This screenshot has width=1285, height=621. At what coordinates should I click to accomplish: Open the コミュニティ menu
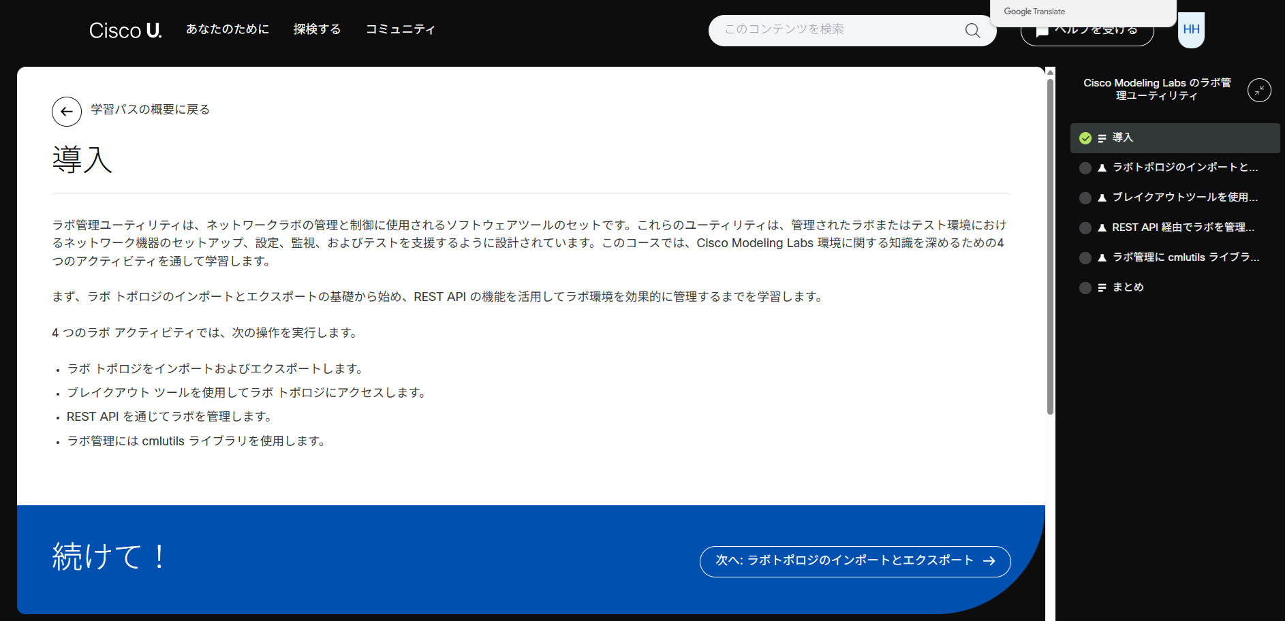[400, 29]
